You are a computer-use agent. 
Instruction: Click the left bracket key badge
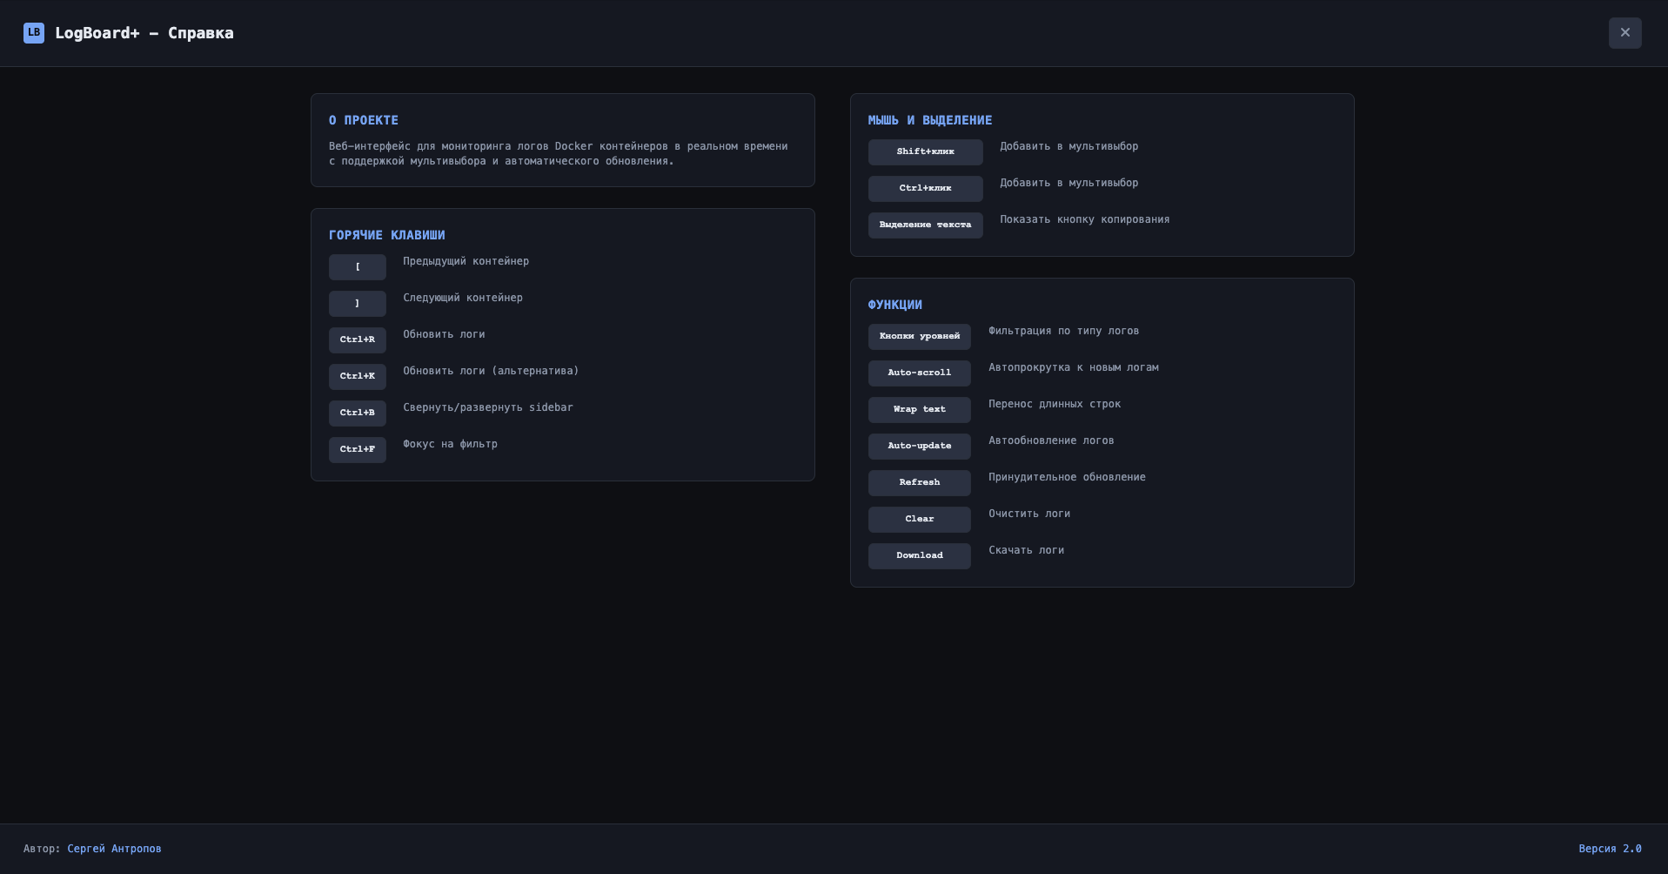357,267
